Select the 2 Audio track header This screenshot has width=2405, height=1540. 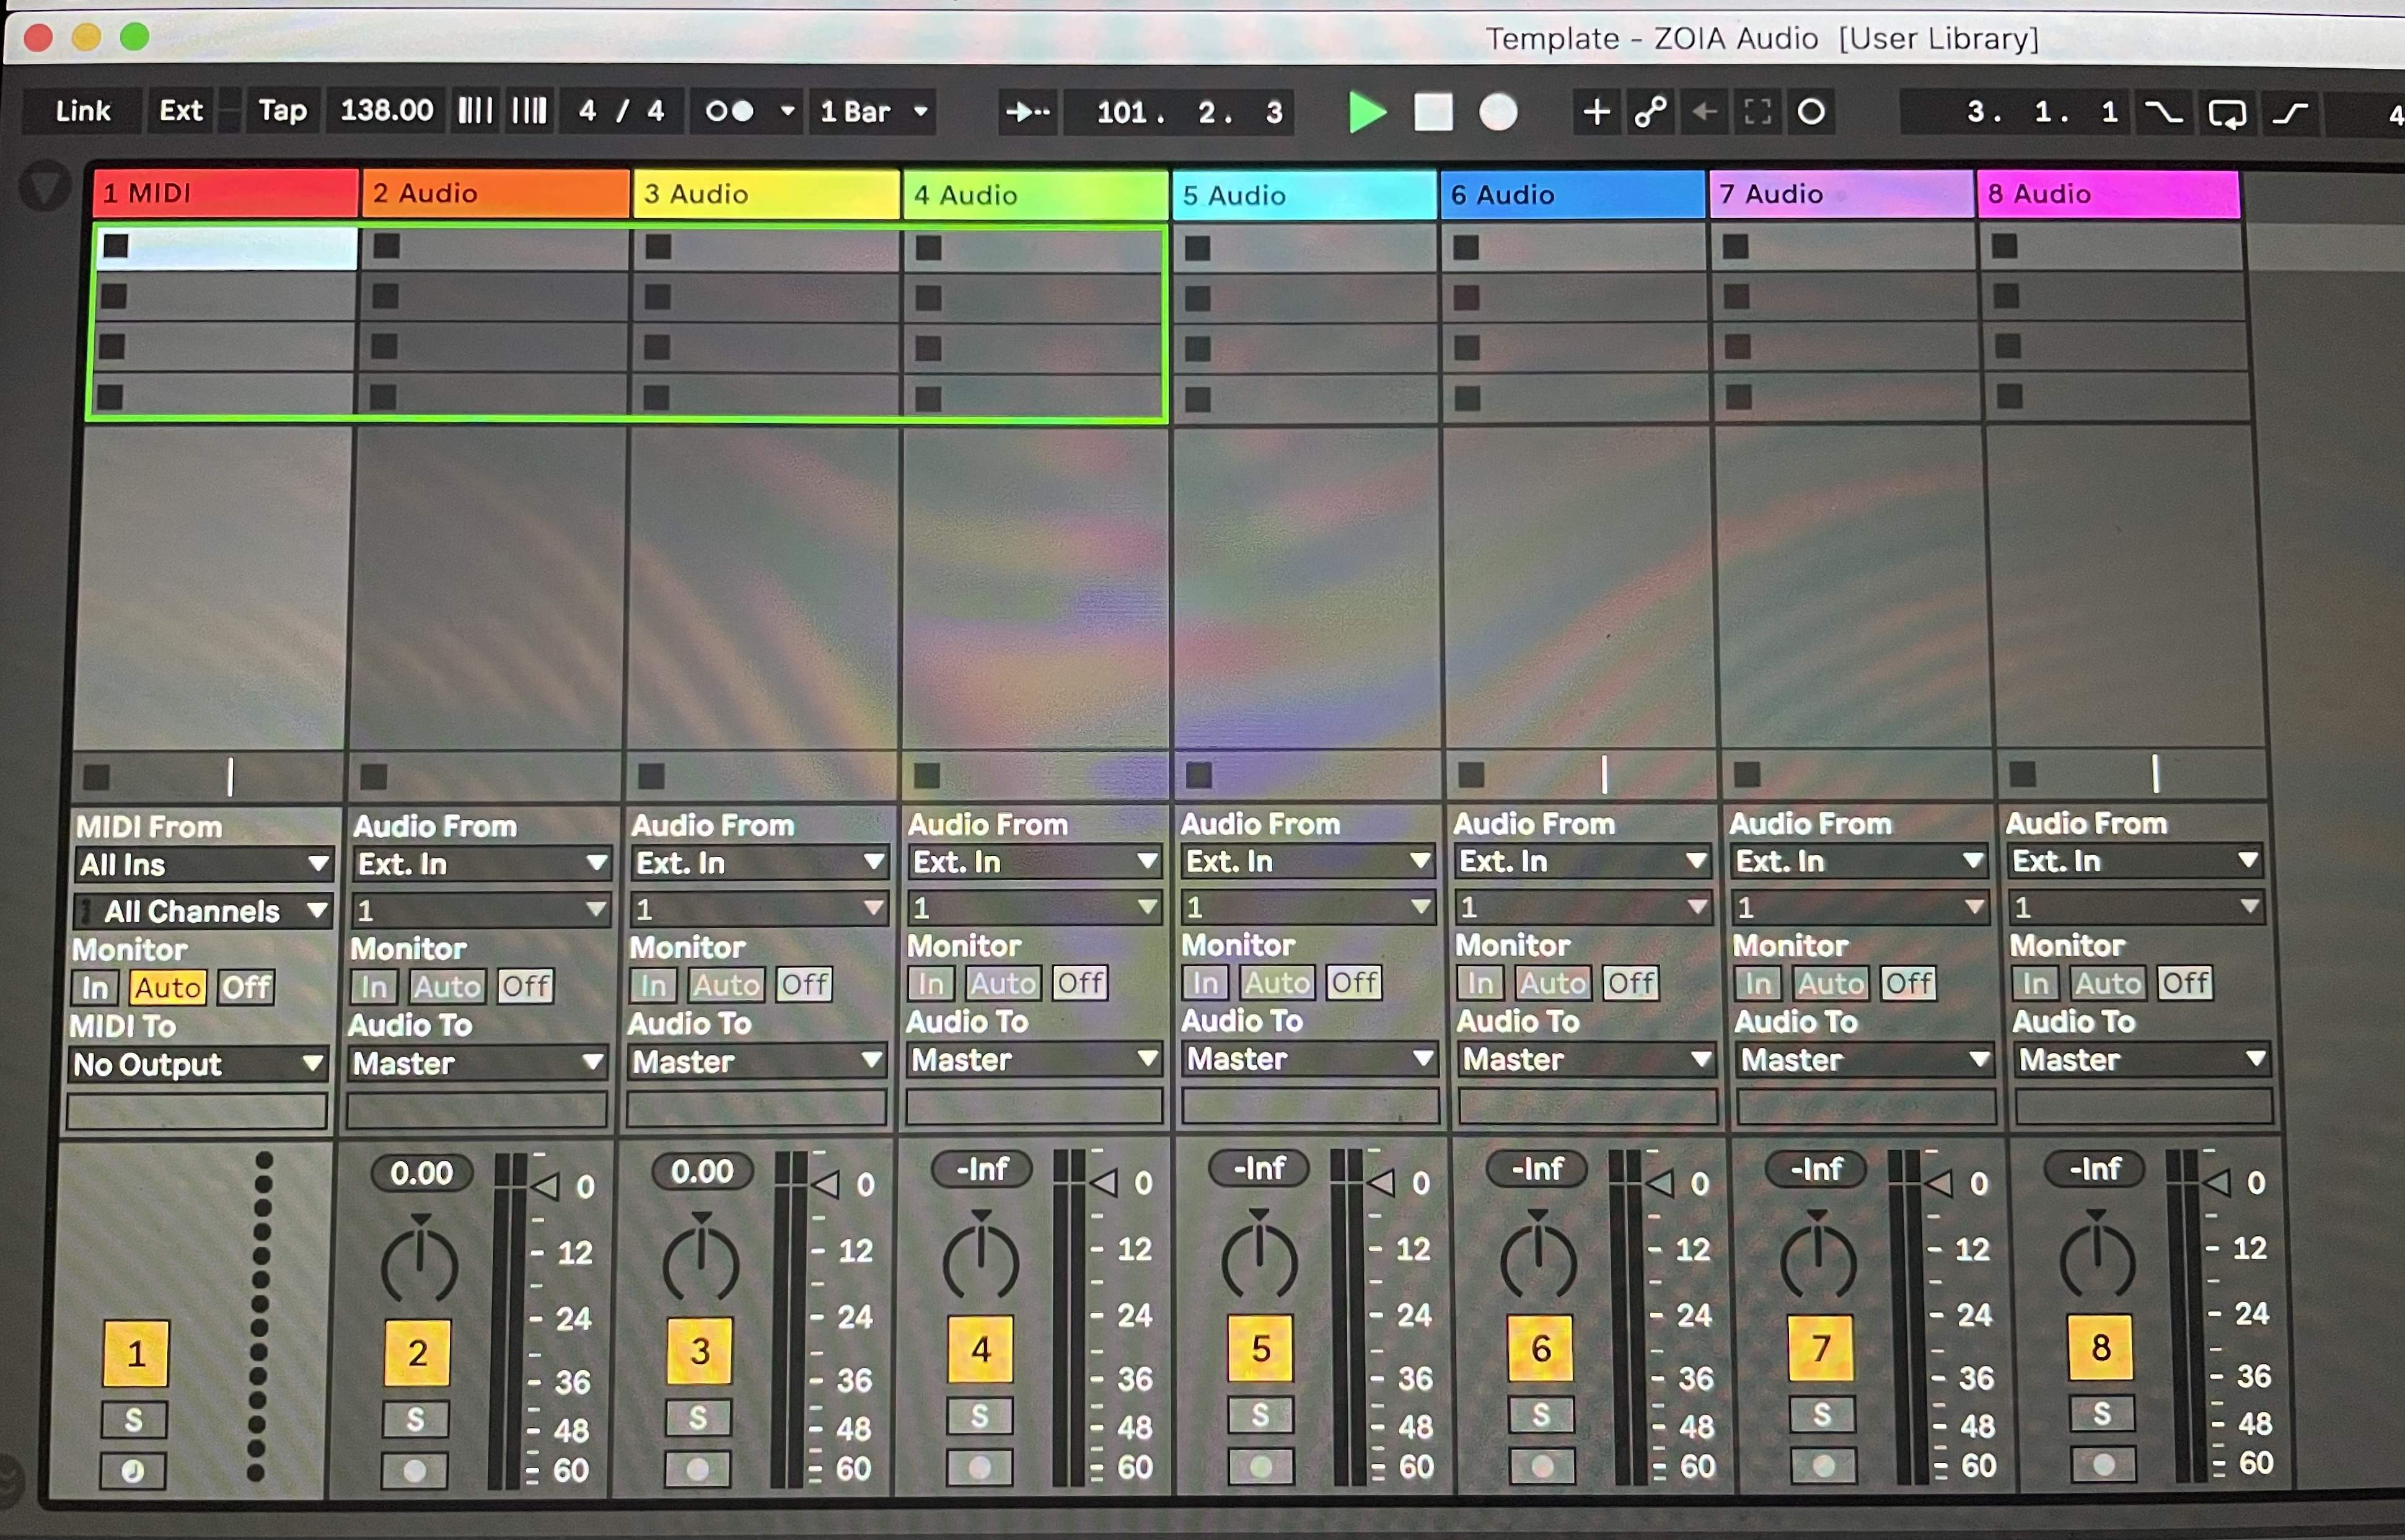pos(496,193)
